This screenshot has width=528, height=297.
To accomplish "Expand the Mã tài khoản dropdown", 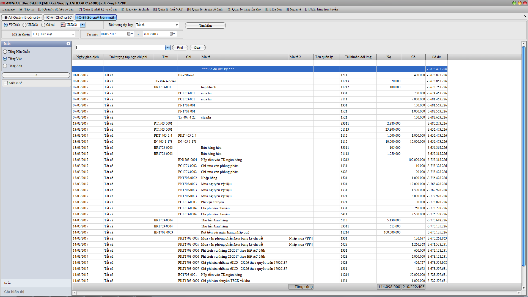I will (73, 34).
